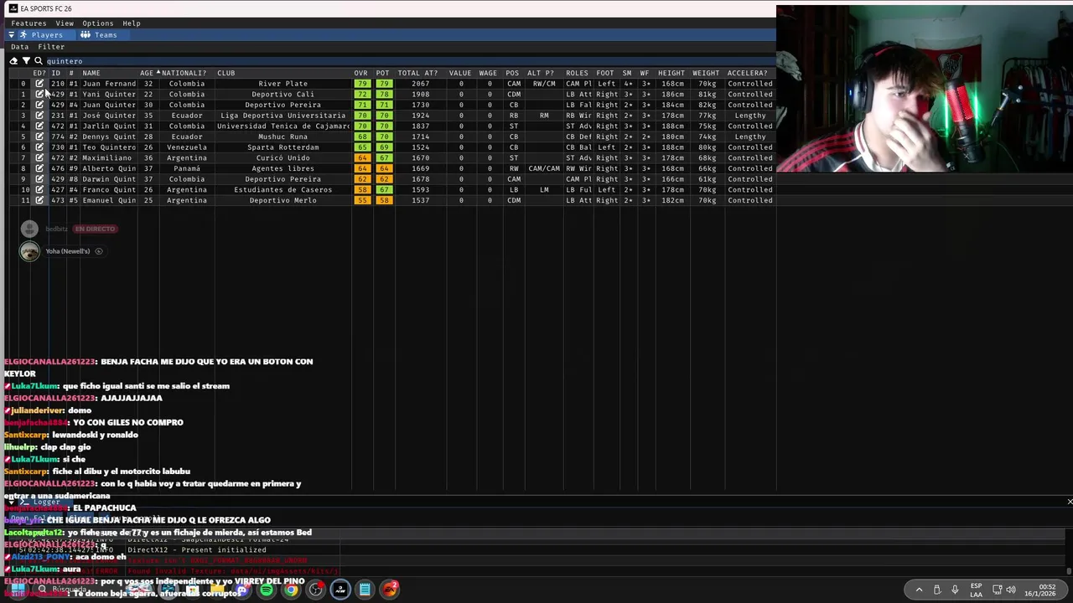Click the green 79 OVR cell for River Plate
This screenshot has width=1073, height=603.
pyautogui.click(x=361, y=84)
